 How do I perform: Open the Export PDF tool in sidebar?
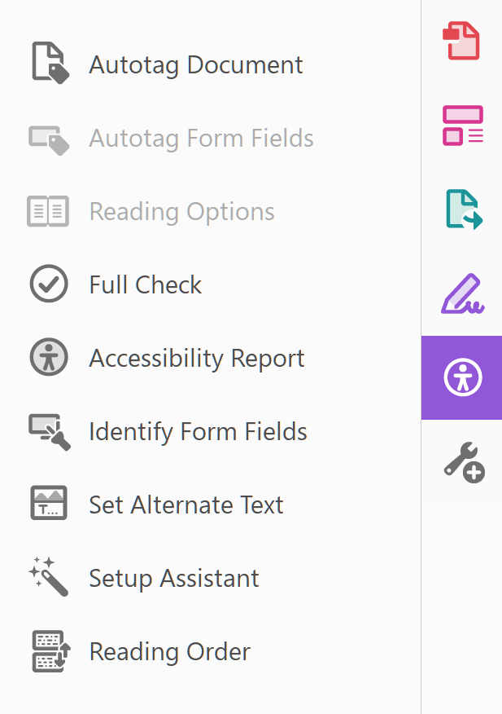(x=462, y=209)
